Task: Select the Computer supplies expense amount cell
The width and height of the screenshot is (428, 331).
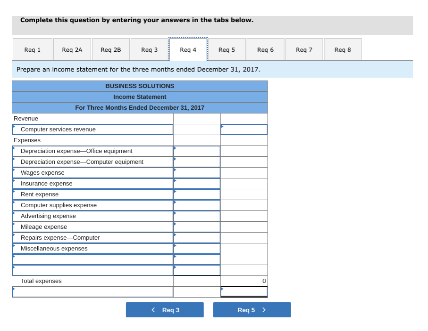Action: 197,205
